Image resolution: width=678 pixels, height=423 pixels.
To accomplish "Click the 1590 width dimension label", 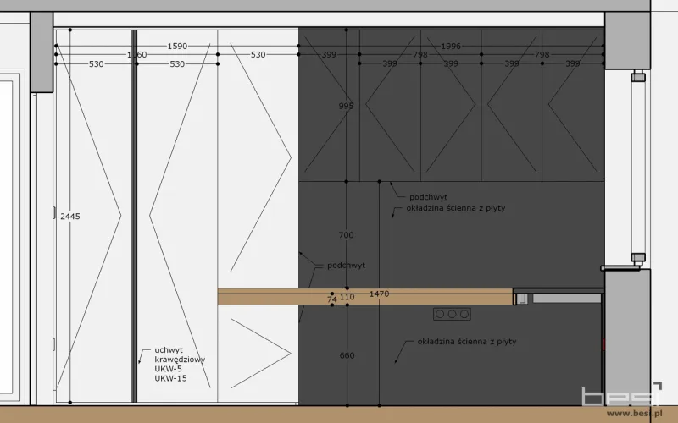I will (177, 47).
